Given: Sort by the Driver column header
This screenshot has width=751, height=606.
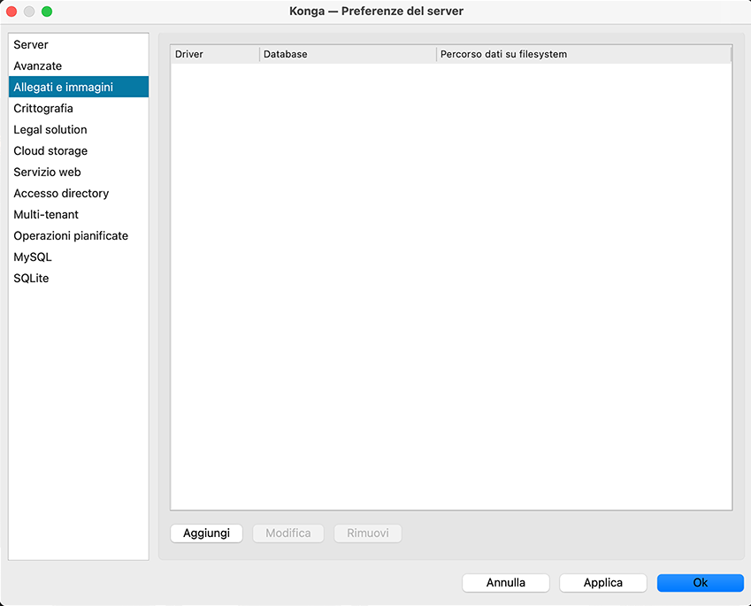Looking at the screenshot, I should tap(214, 55).
